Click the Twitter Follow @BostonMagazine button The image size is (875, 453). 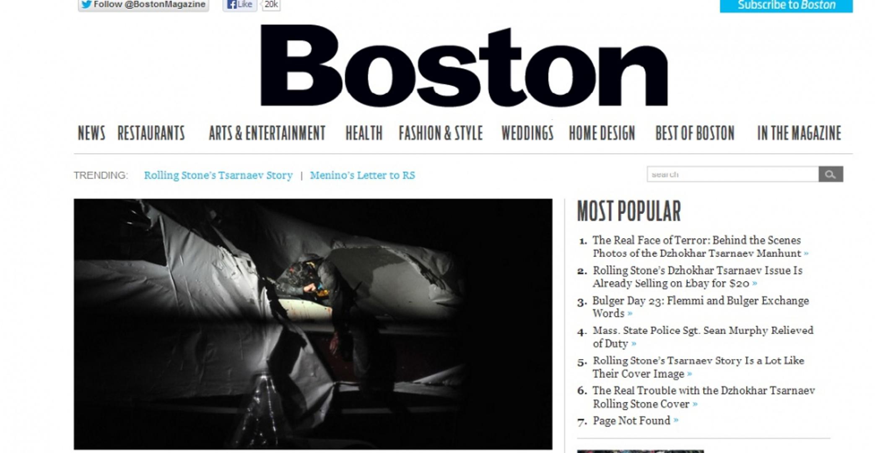coord(143,5)
